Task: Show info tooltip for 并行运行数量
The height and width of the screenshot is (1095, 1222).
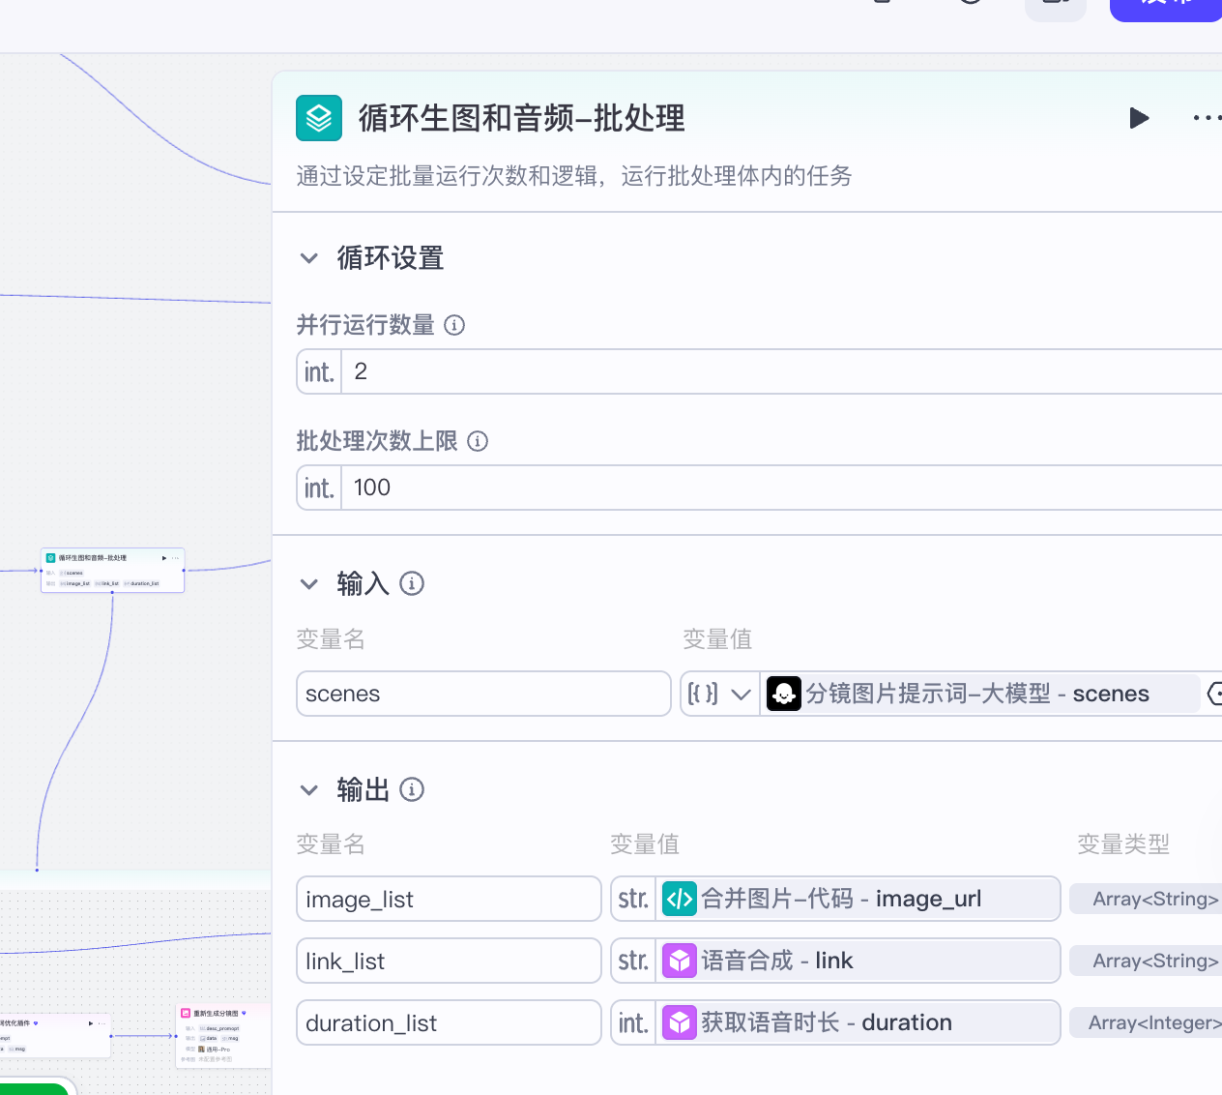Action: [x=454, y=325]
